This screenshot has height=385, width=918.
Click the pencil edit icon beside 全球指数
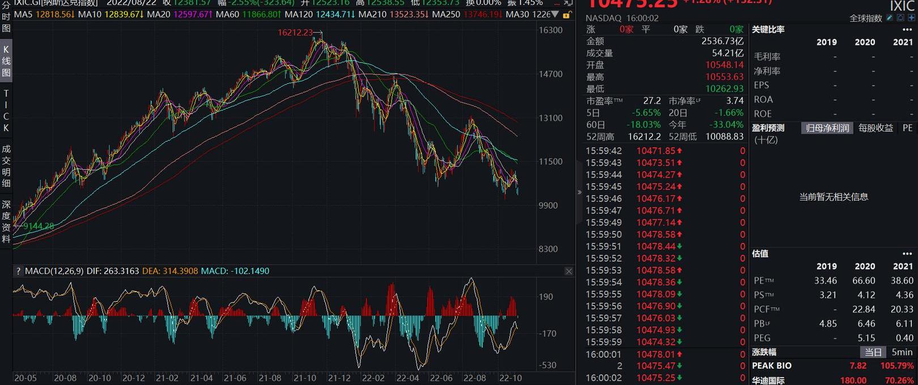pos(890,18)
